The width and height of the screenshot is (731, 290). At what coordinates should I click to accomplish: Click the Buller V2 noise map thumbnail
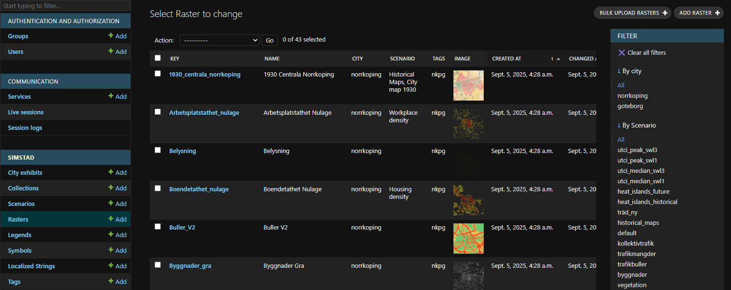[468, 239]
